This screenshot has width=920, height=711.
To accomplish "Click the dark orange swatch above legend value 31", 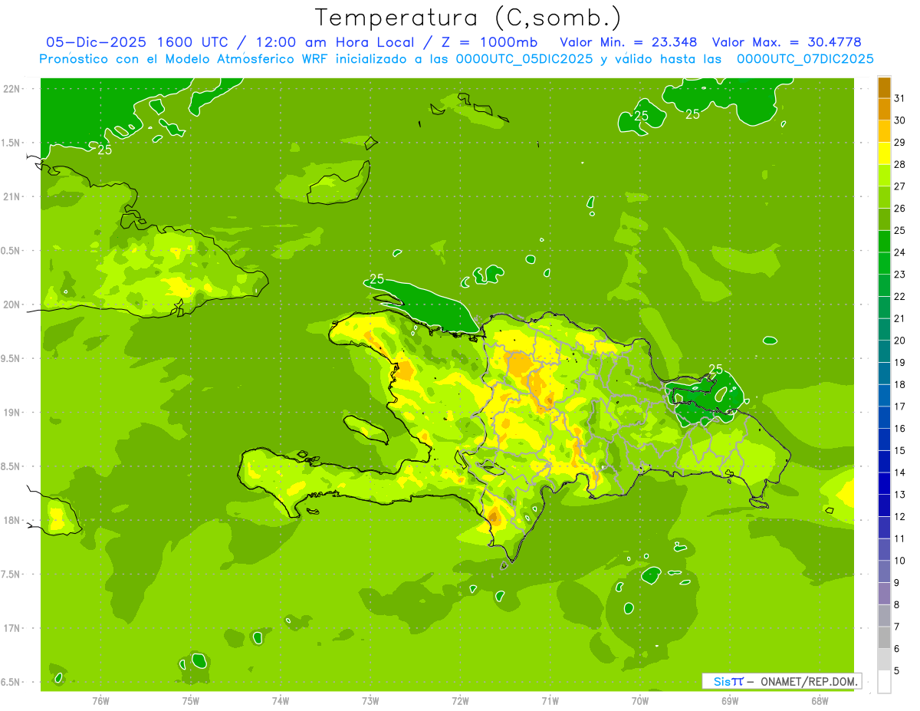I will (884, 87).
